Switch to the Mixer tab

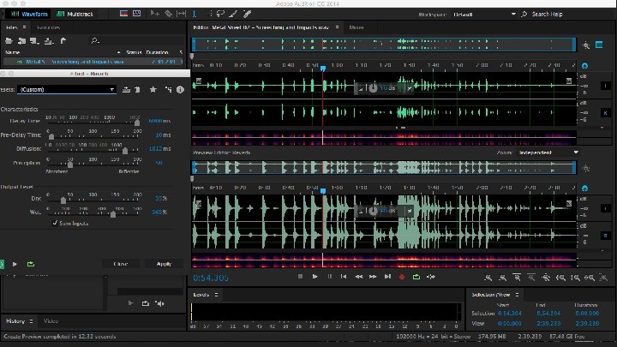(356, 27)
